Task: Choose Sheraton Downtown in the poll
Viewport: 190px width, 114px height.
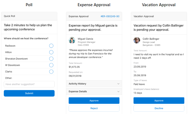Action: pos(51,59)
